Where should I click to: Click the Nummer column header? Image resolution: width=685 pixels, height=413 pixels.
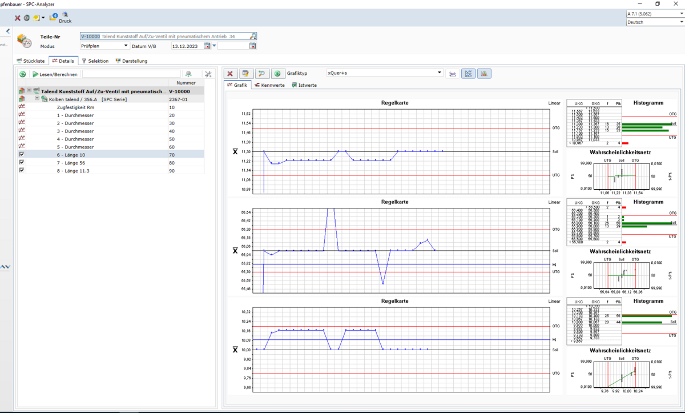[186, 83]
